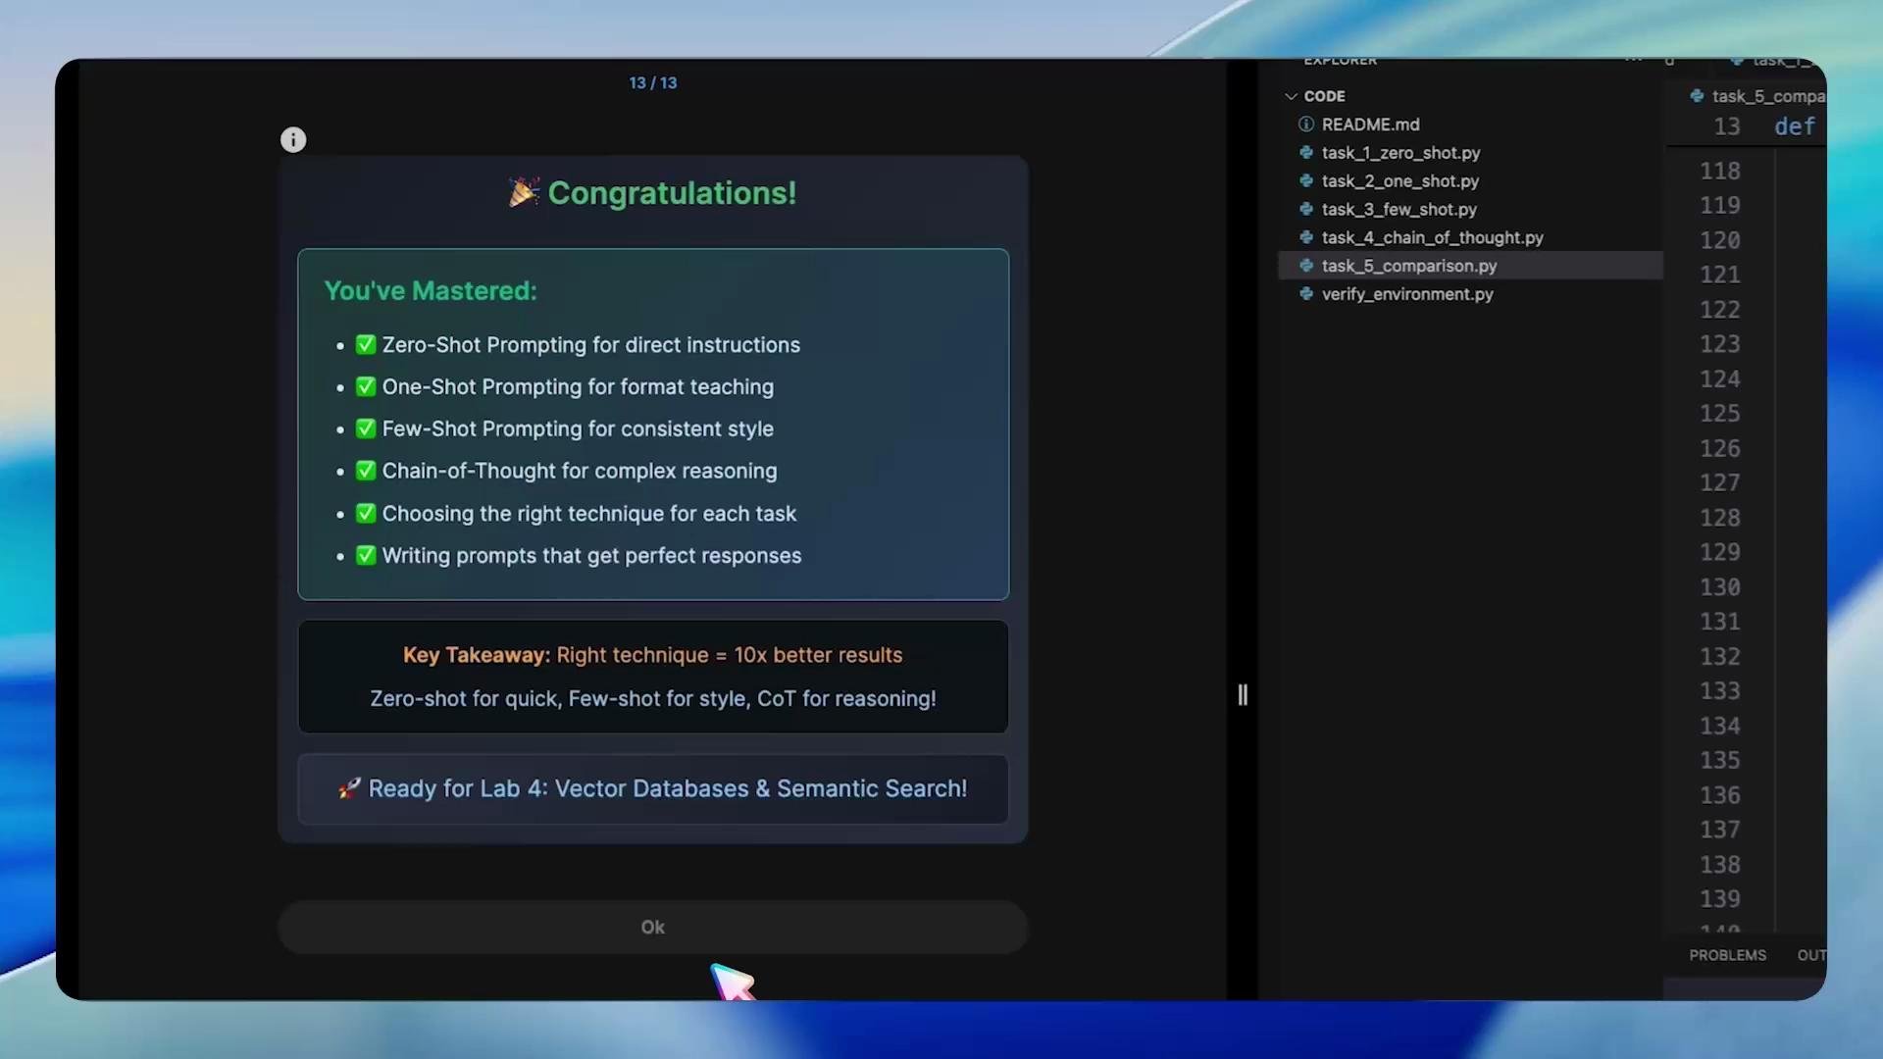
Task: Click Choosing the right technique item
Action: (576, 514)
